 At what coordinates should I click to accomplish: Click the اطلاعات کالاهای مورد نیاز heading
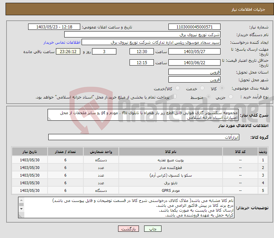click(x=243, y=126)
